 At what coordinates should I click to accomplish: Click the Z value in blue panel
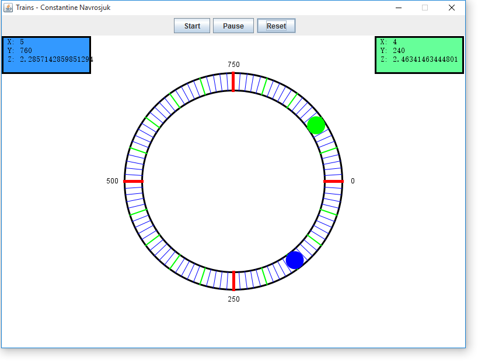56,59
